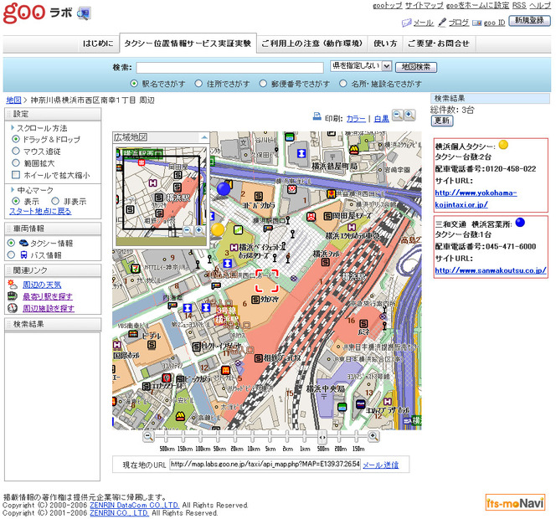Toggle スクロール方法 section triangle

tap(13, 127)
